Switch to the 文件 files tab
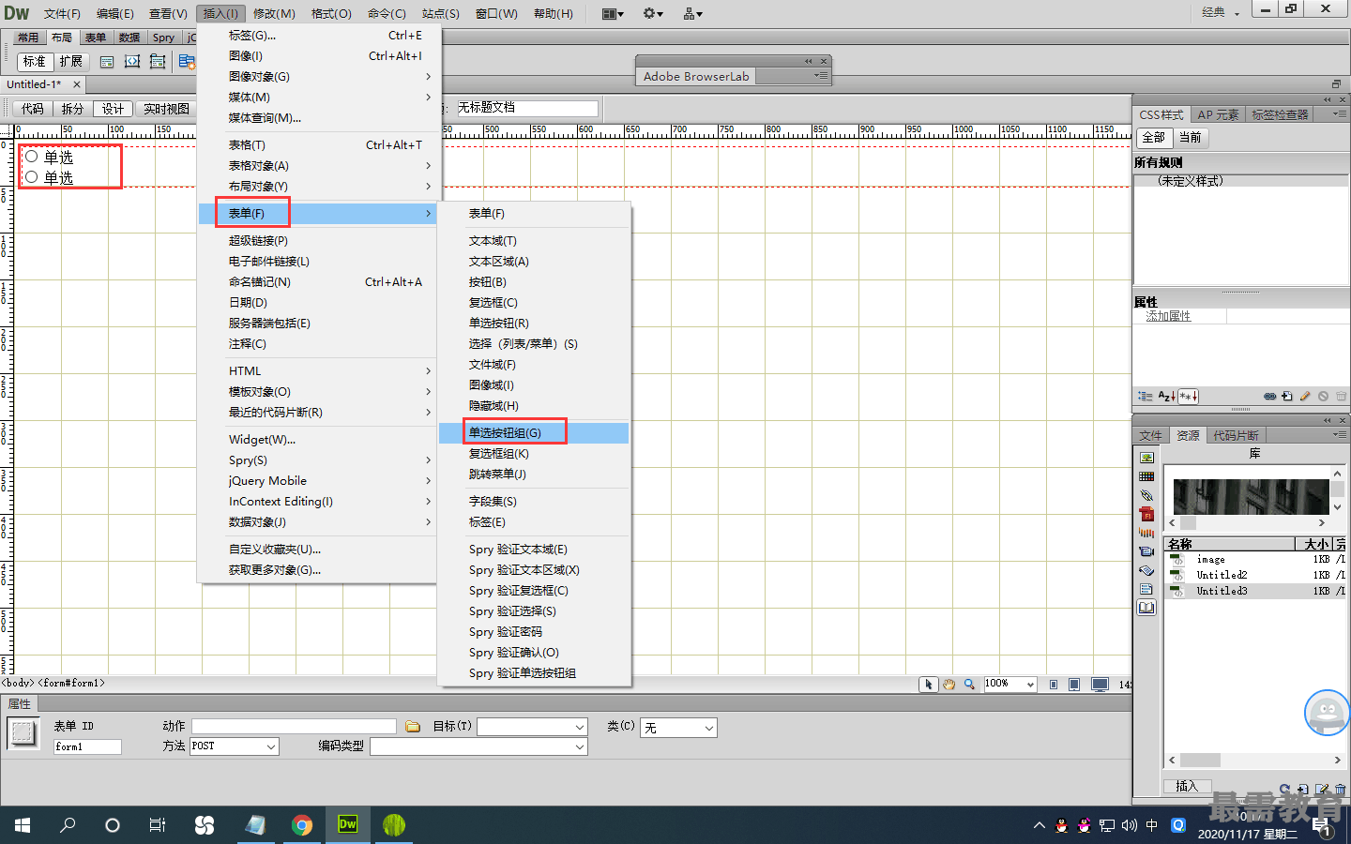1351x844 pixels. pyautogui.click(x=1151, y=435)
